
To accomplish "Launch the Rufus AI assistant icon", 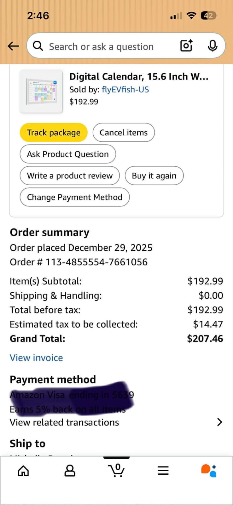I will [209, 470].
